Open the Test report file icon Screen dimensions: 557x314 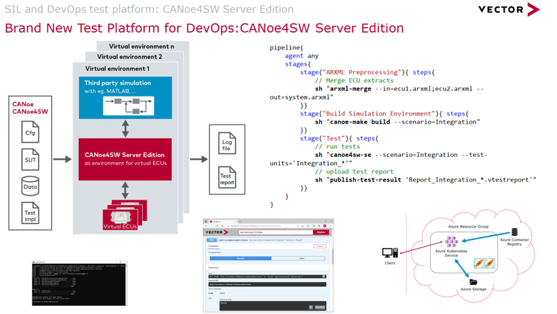coord(227,177)
